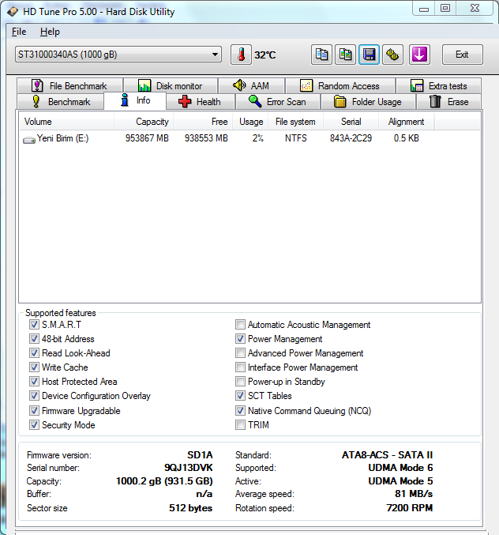
Task: Click the copy text to clipboard icon
Action: (x=321, y=55)
